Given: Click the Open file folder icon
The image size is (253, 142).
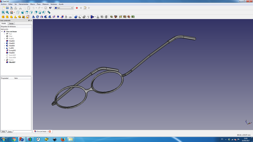Looking at the screenshot, I should coord(7,8).
